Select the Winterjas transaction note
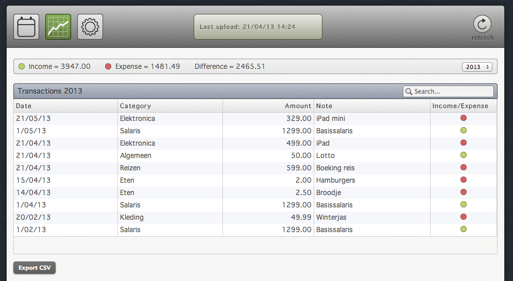Viewport: 513px width, 281px height. 330,217
